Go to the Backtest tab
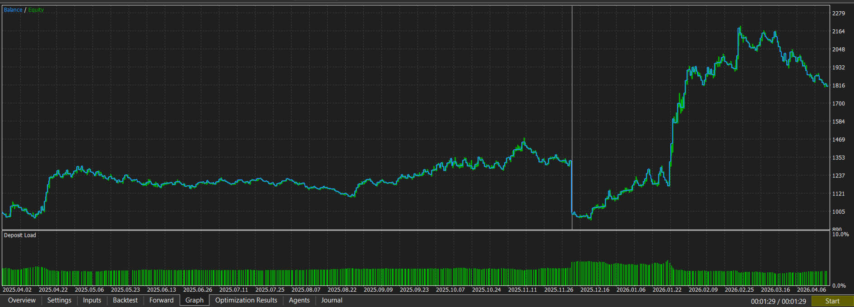 pyautogui.click(x=125, y=300)
